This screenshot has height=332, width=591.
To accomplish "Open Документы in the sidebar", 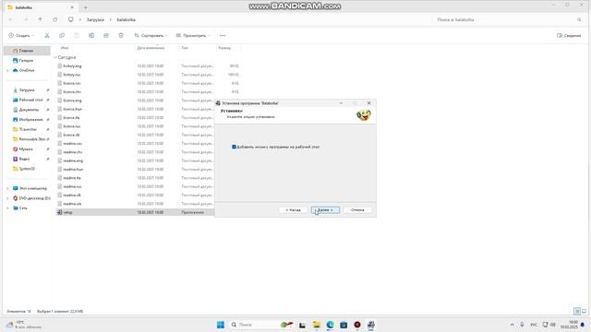I will click(x=29, y=110).
